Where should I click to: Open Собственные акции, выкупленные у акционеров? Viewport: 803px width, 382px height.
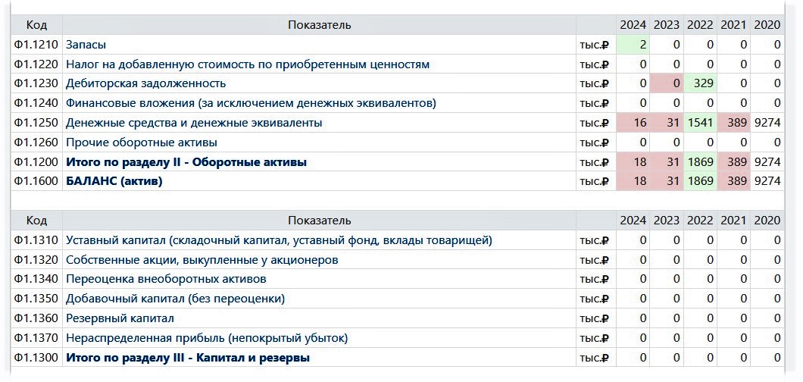click(202, 260)
